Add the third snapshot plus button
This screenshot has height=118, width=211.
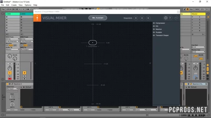pos(148,18)
